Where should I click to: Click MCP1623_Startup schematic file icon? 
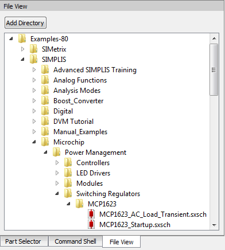91,224
